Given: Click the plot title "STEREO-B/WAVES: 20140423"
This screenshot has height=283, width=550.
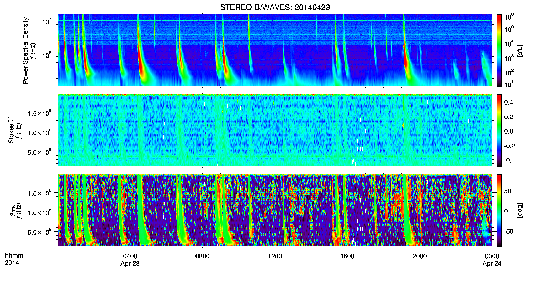Looking at the screenshot, I should coord(275,7).
